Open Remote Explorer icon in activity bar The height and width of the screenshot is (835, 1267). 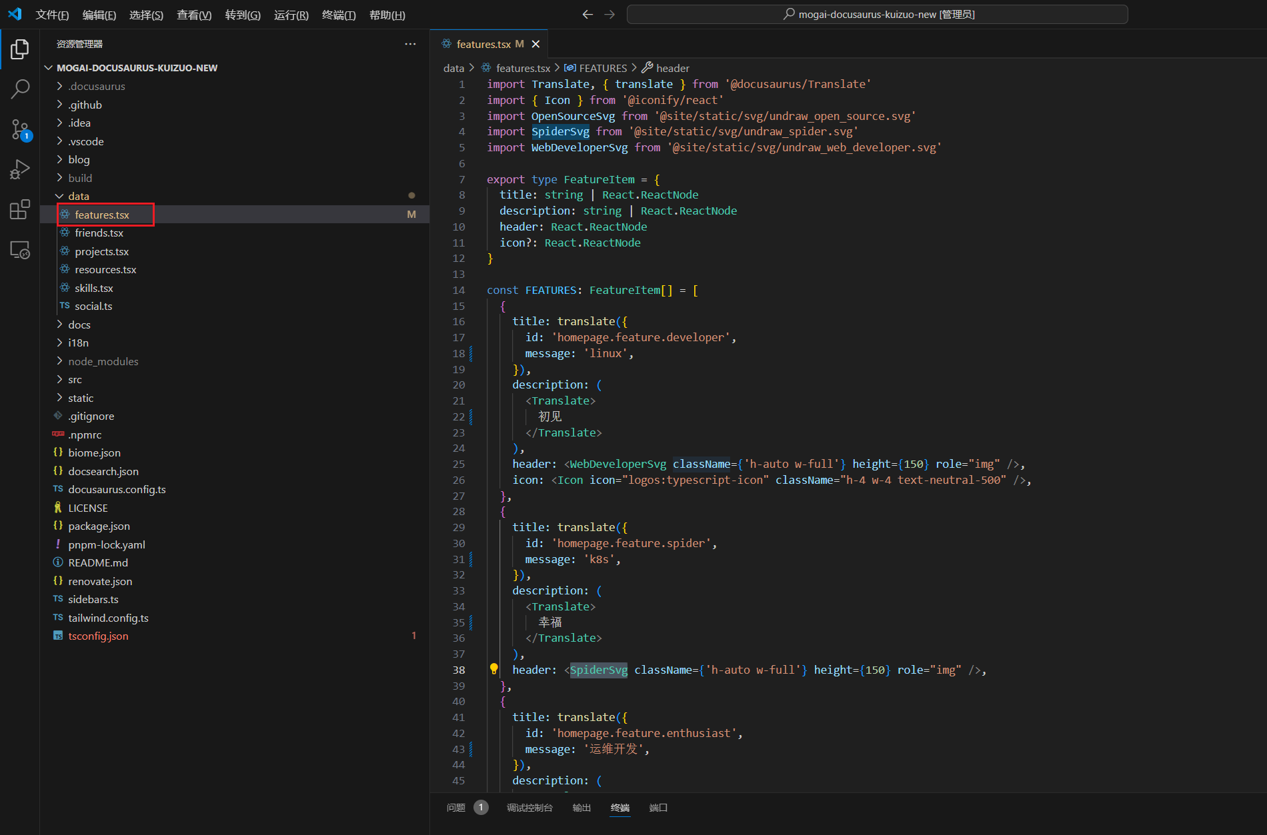(x=20, y=250)
